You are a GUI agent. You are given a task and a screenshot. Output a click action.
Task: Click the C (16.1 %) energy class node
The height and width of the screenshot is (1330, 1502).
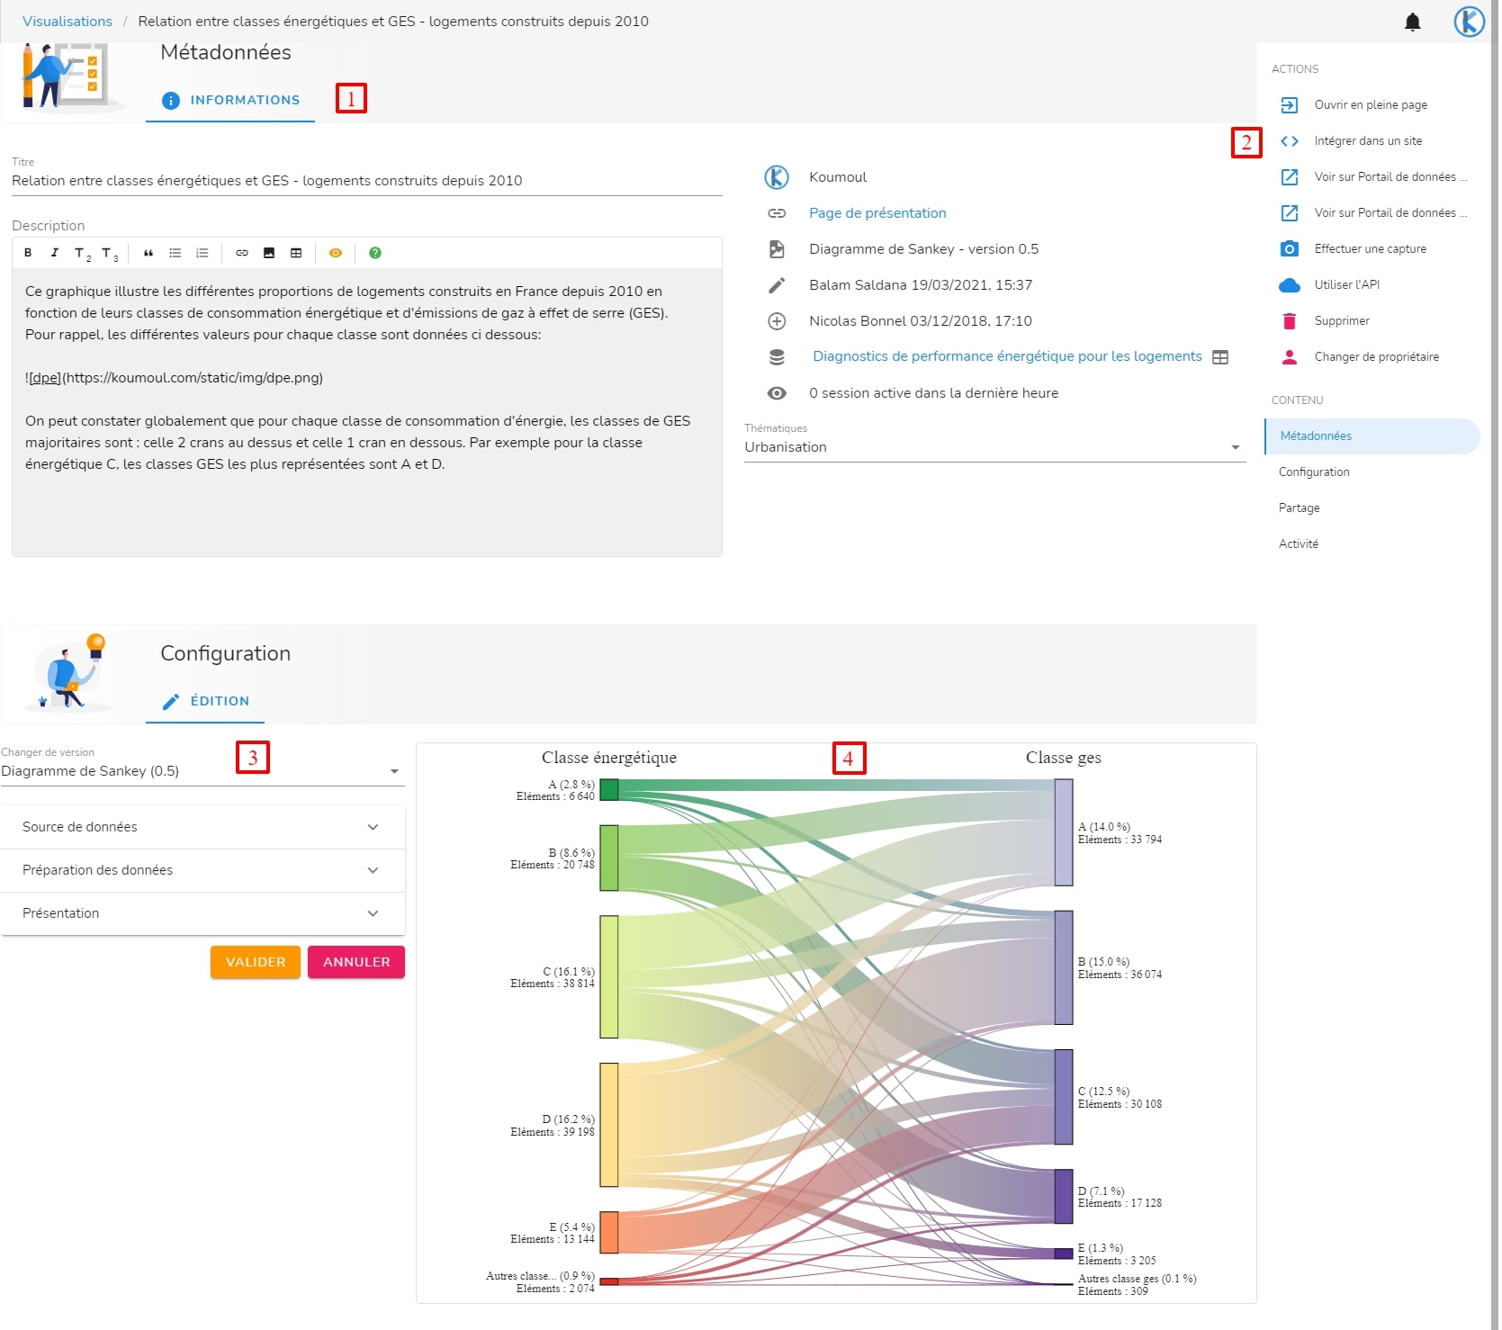[609, 977]
